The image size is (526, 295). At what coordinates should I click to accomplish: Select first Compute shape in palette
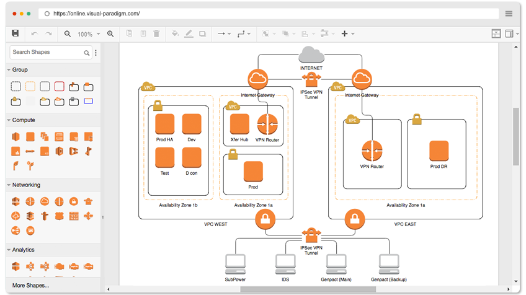[16, 137]
